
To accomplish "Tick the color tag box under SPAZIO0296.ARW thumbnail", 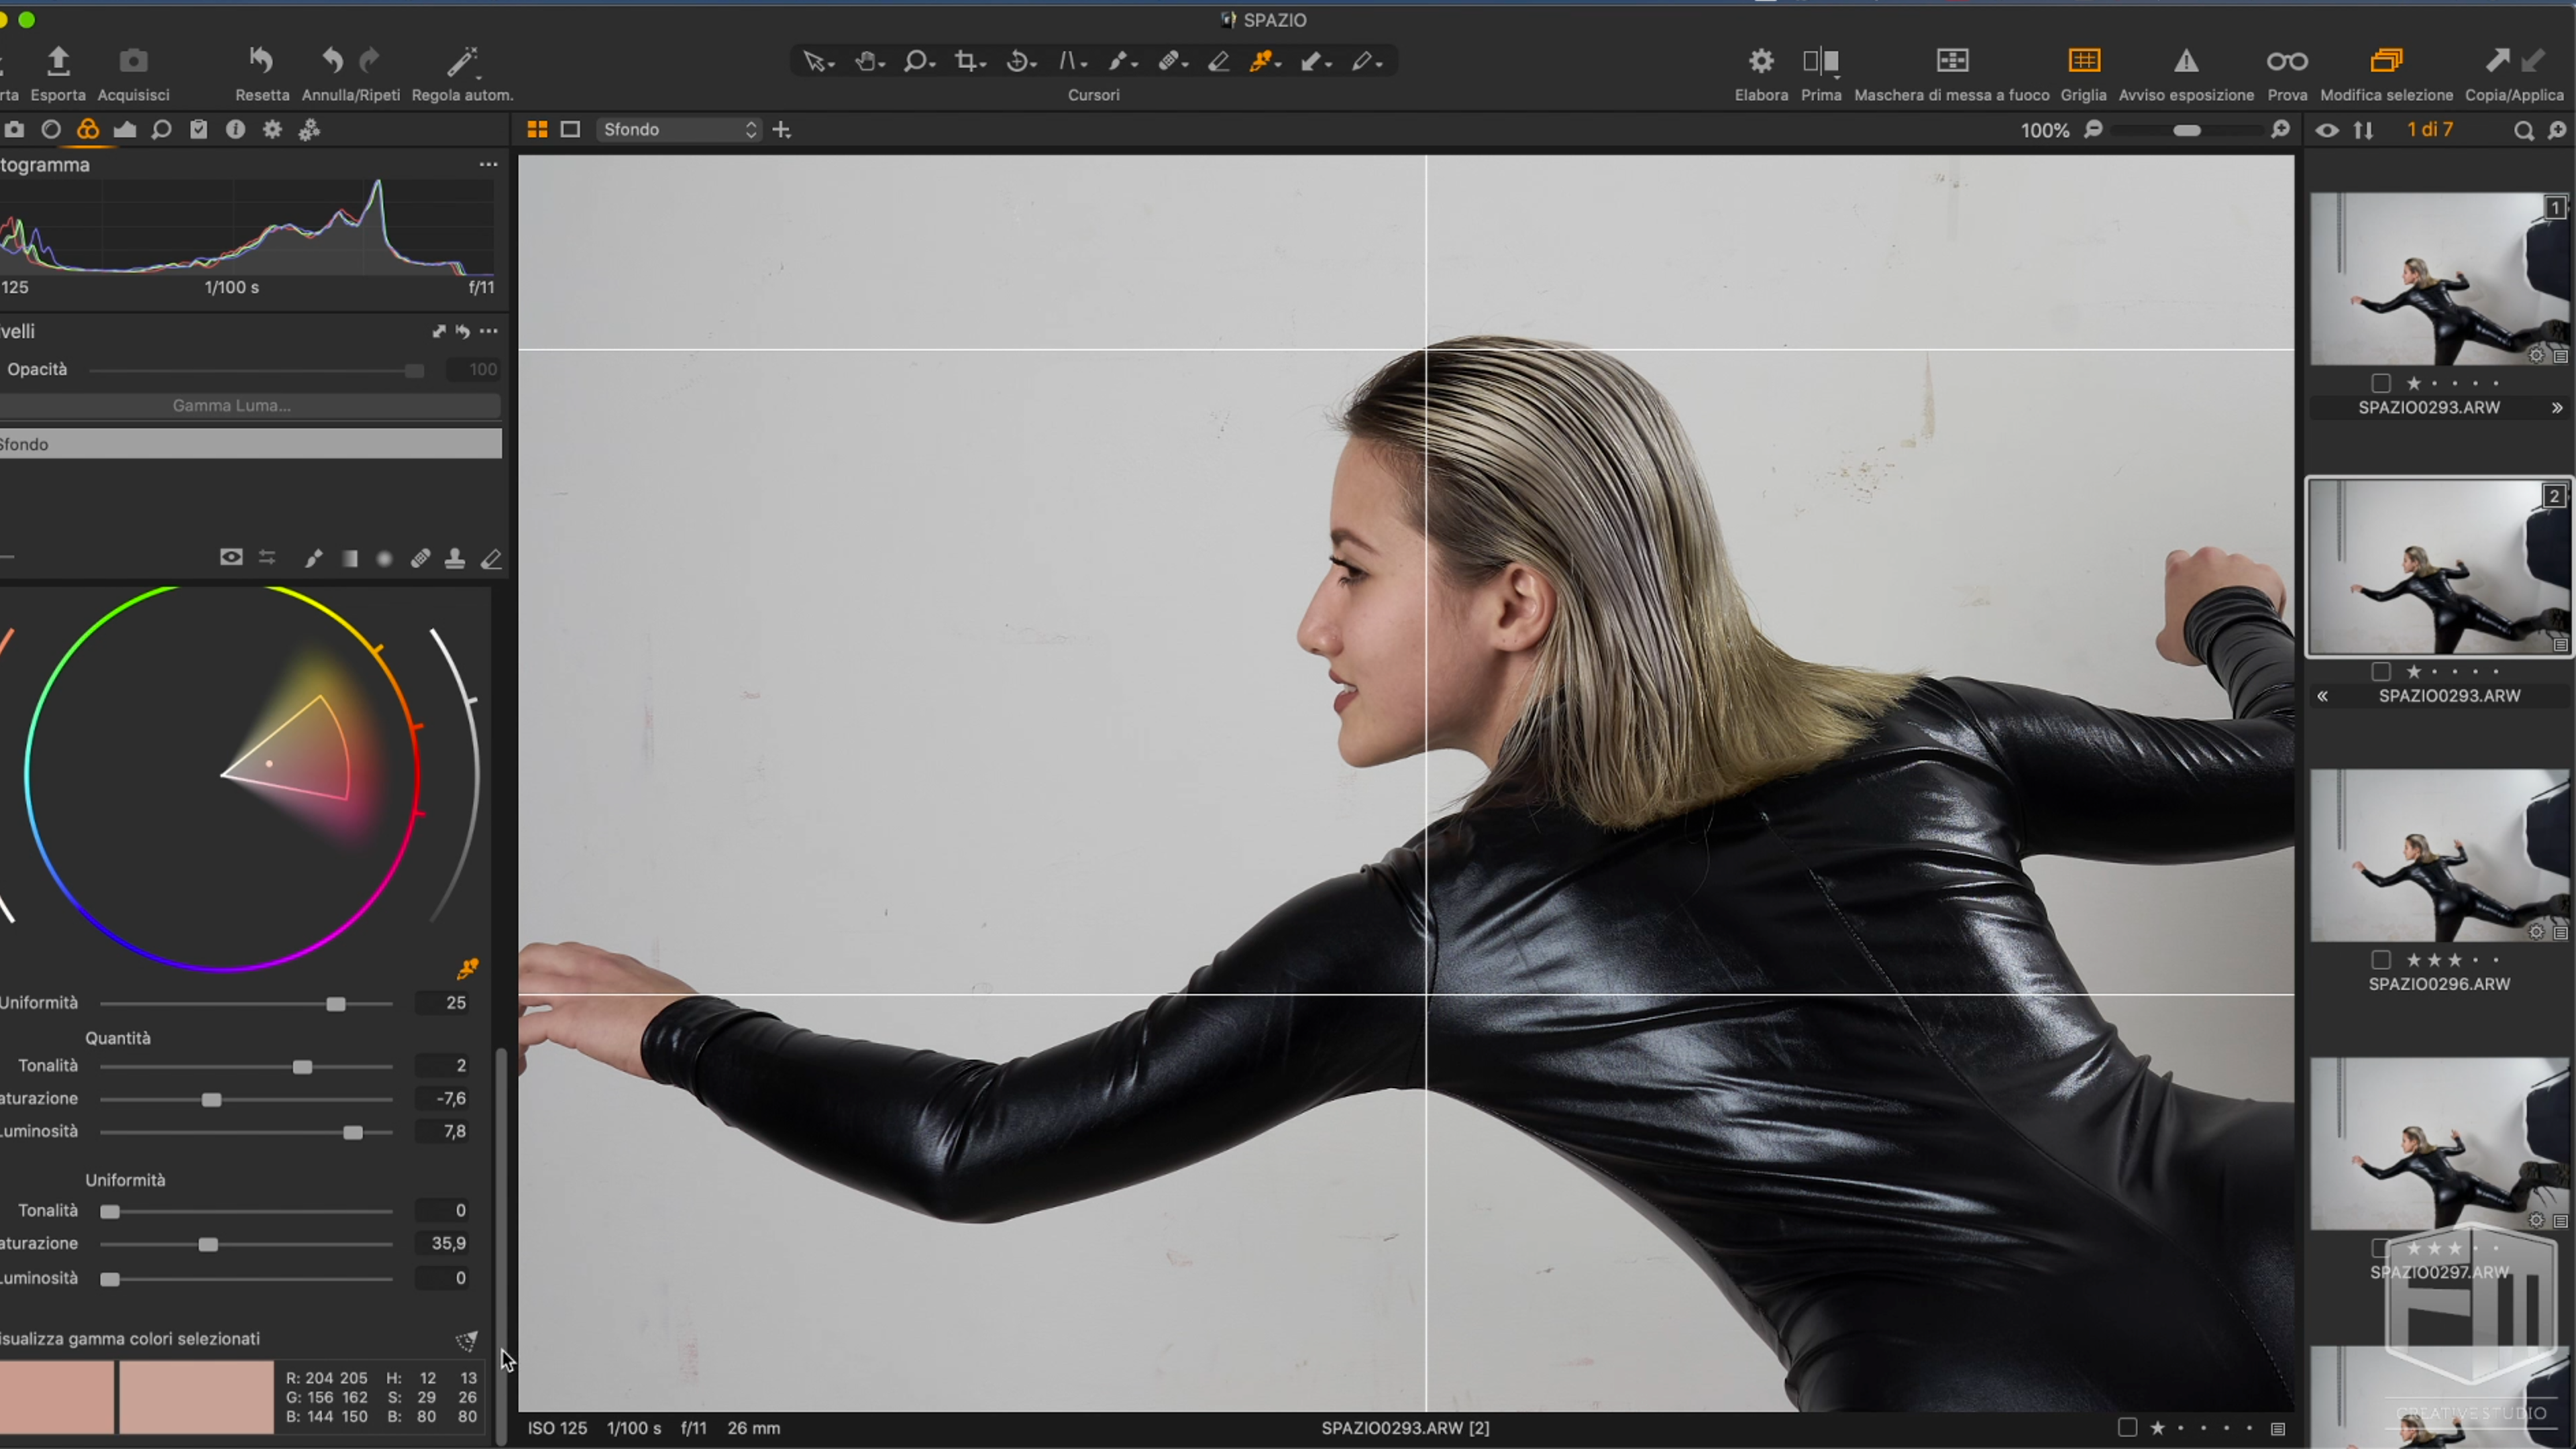I will 2381,960.
